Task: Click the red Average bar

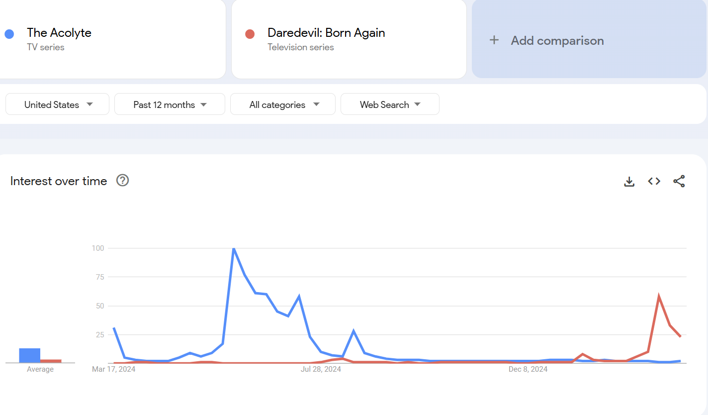Action: [51, 361]
